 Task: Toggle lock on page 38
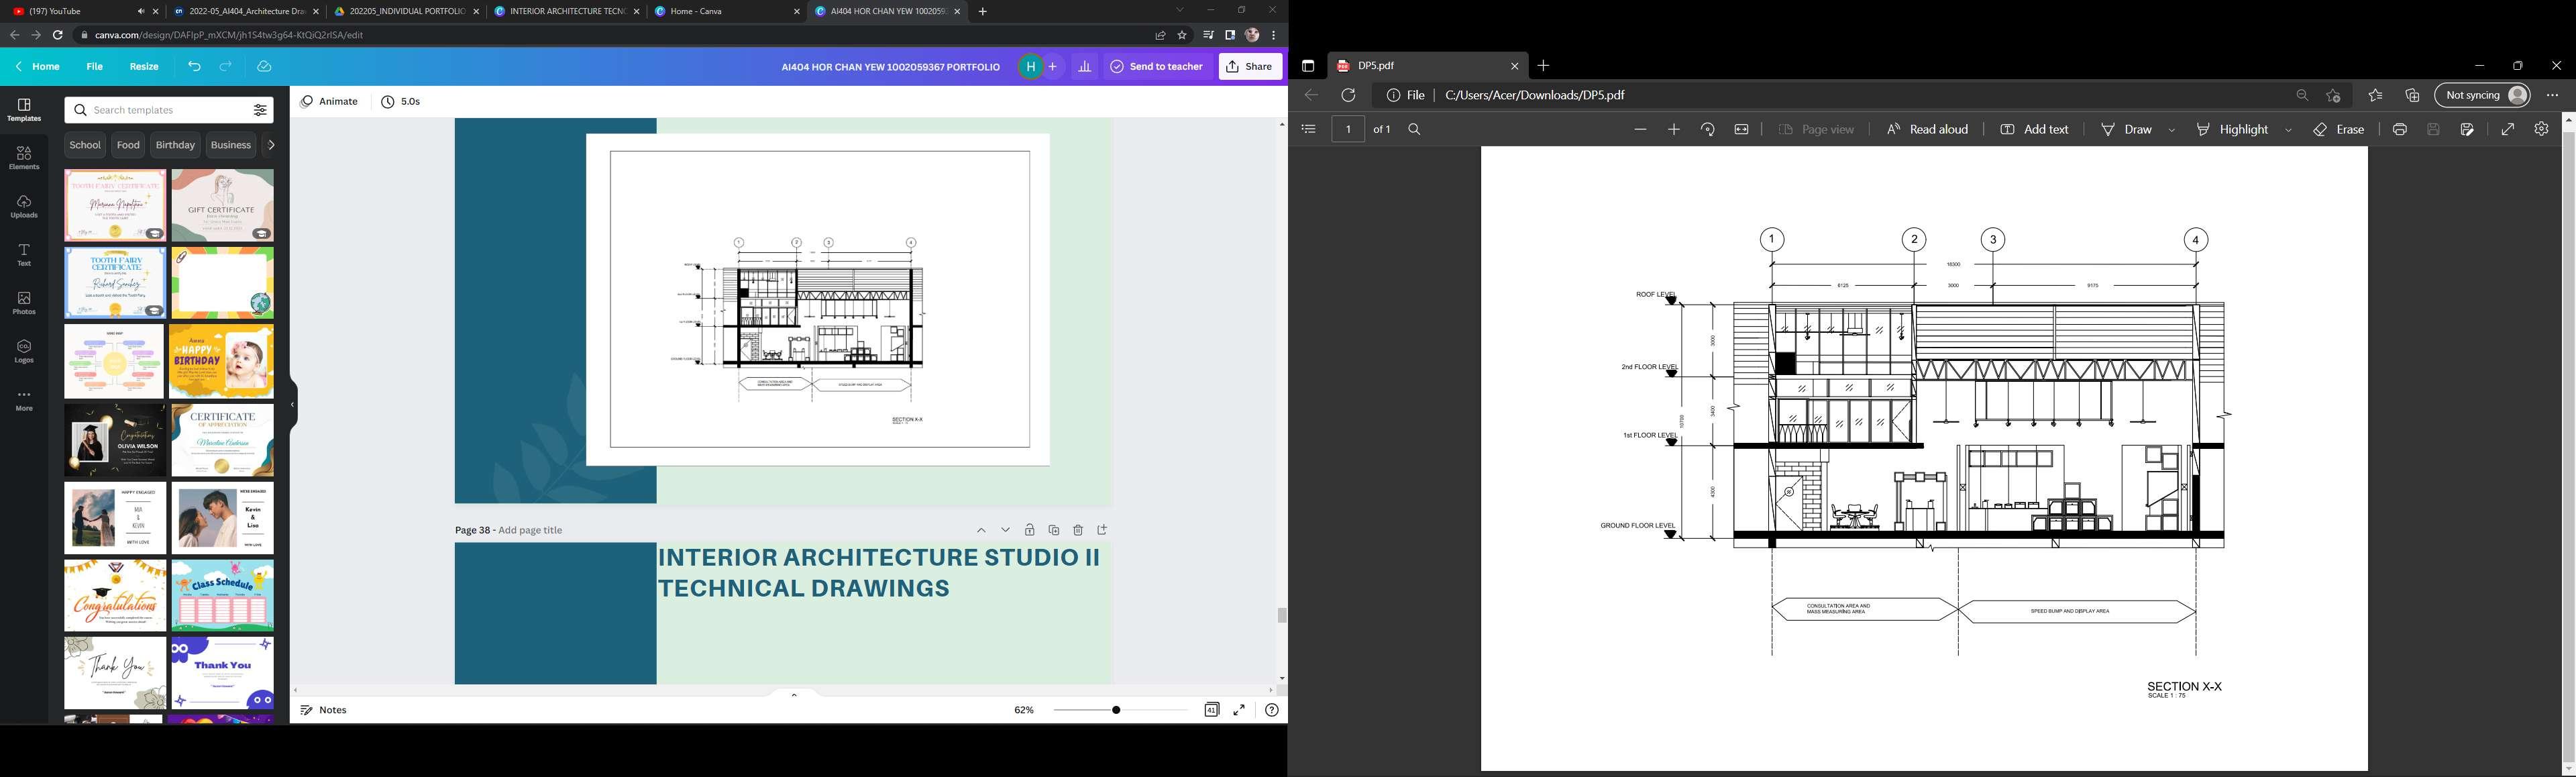1030,530
